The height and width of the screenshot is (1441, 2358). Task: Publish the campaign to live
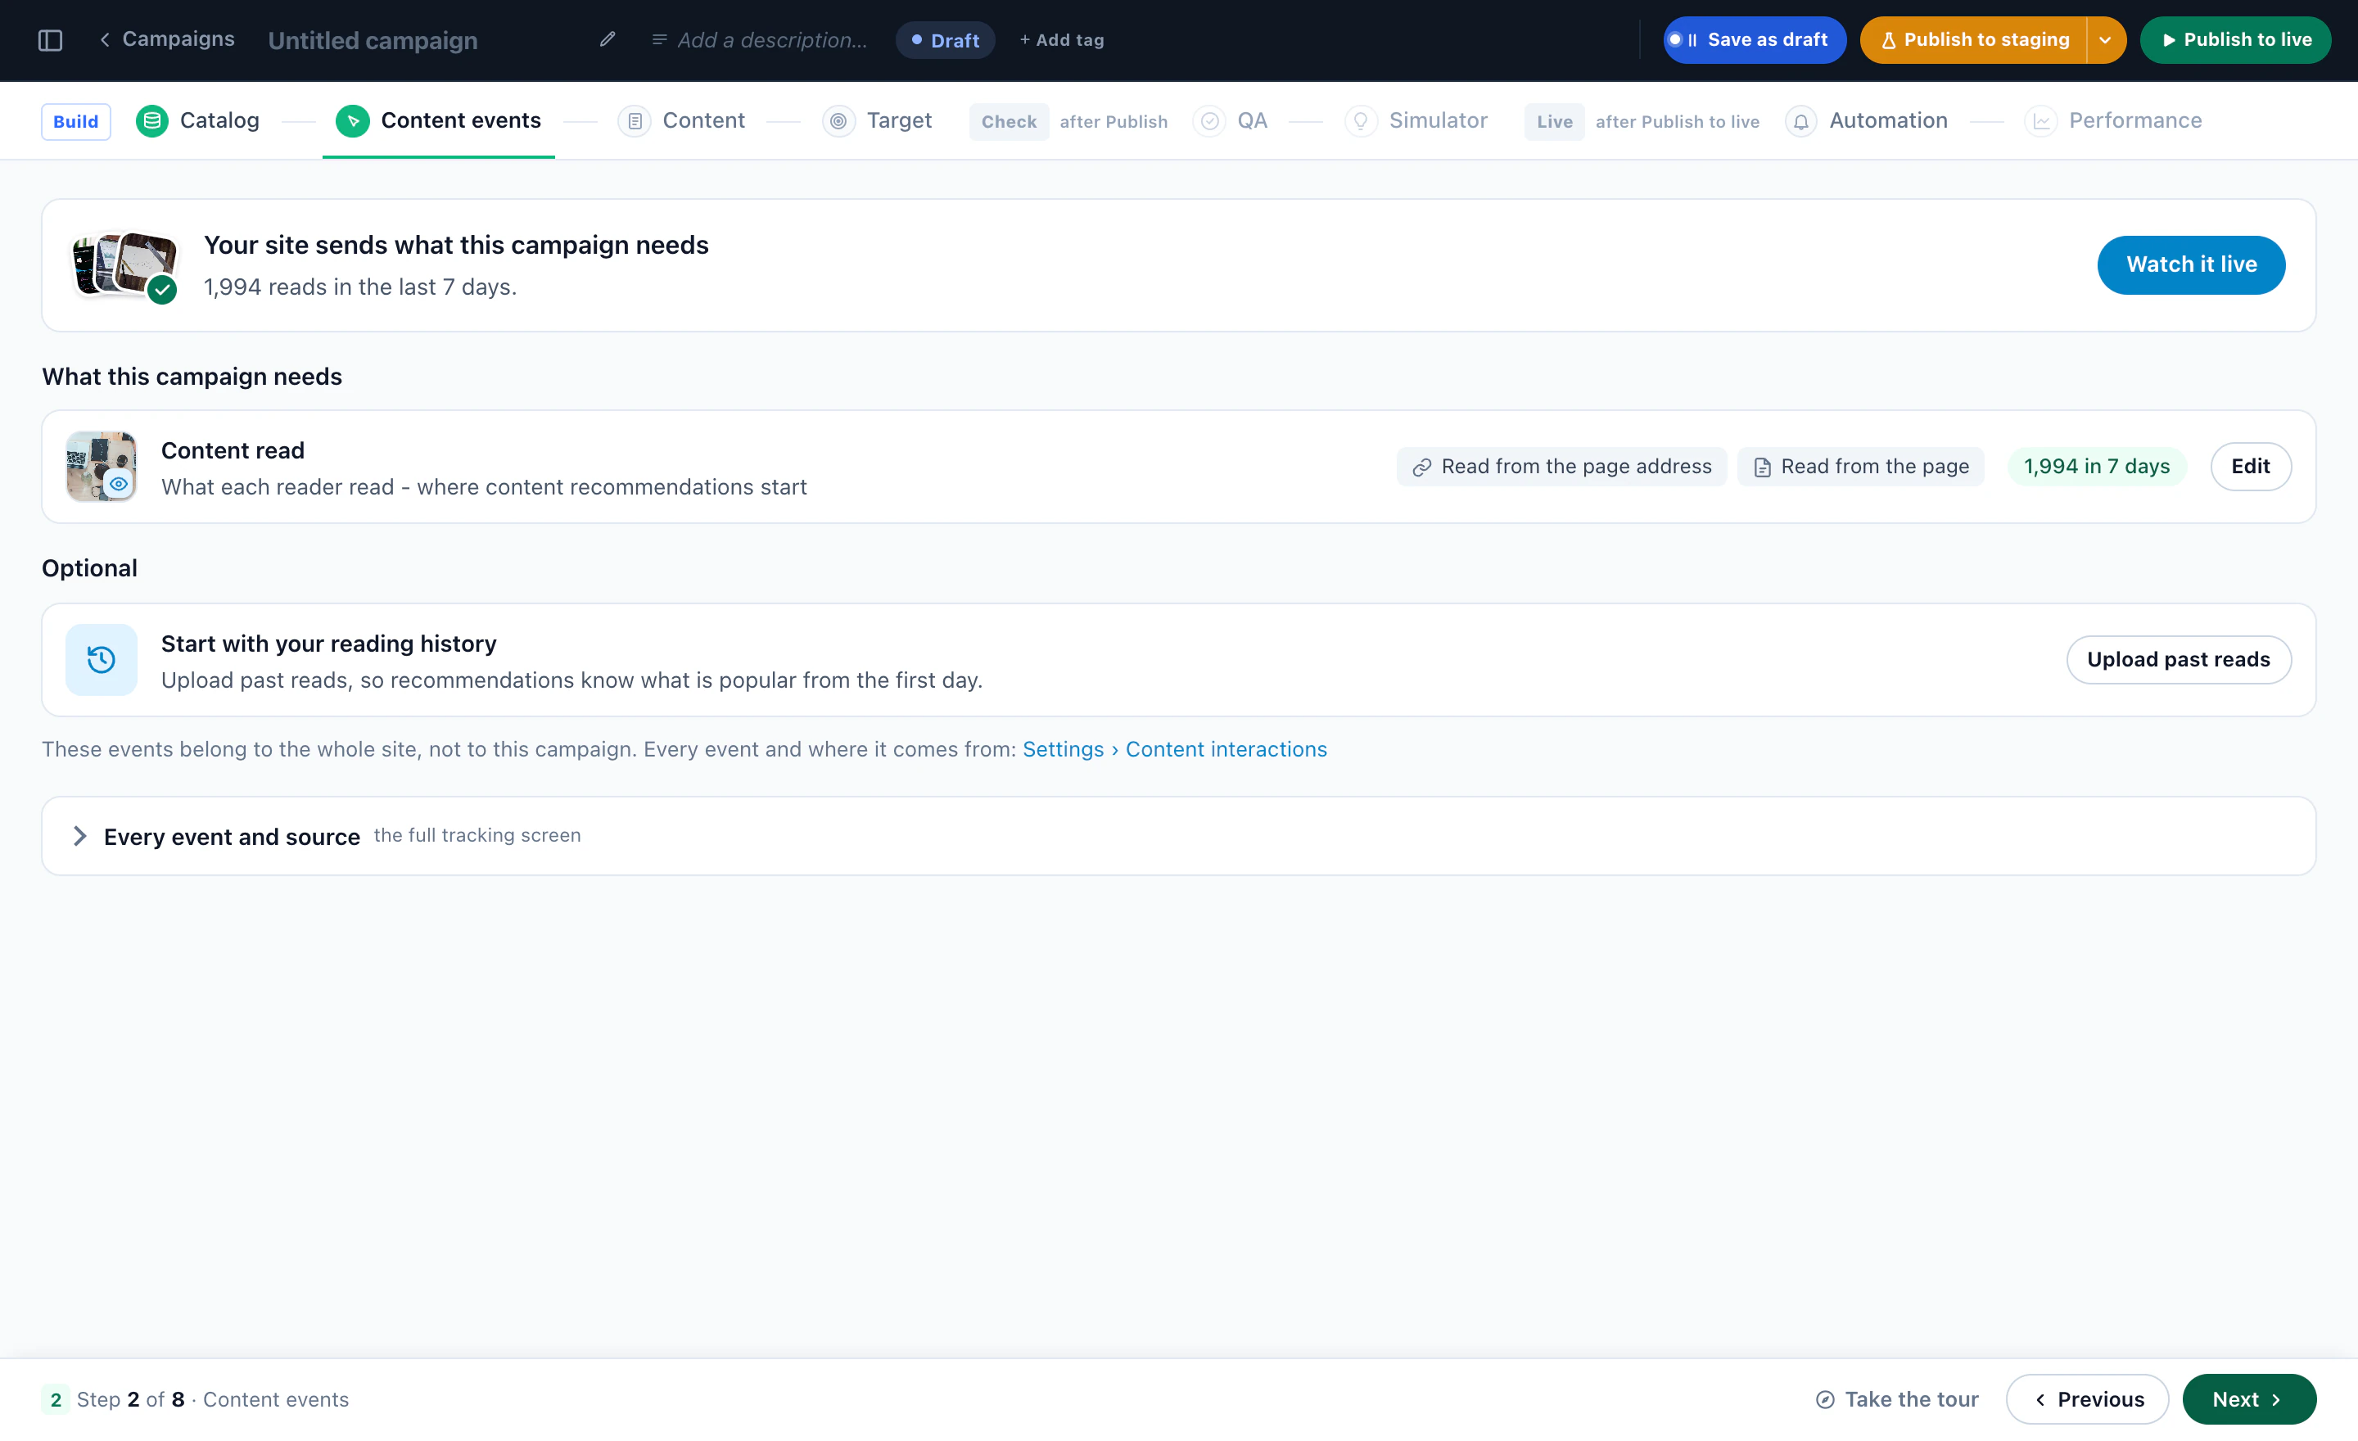2234,40
